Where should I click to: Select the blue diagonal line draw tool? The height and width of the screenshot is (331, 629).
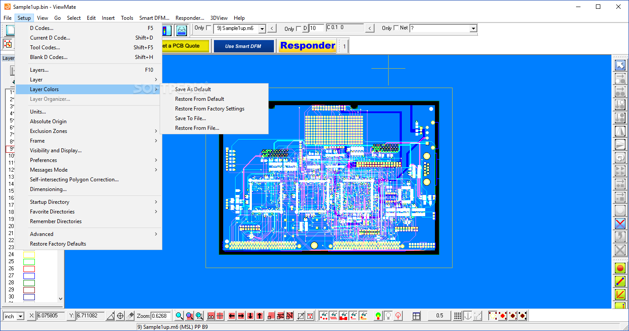pos(620,281)
